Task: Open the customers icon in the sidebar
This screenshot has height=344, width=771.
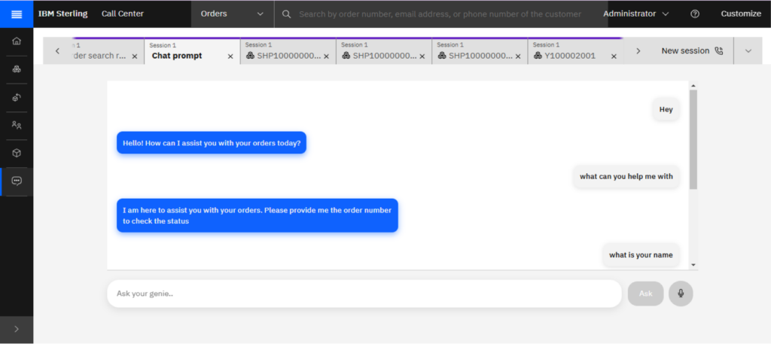Action: tap(17, 125)
